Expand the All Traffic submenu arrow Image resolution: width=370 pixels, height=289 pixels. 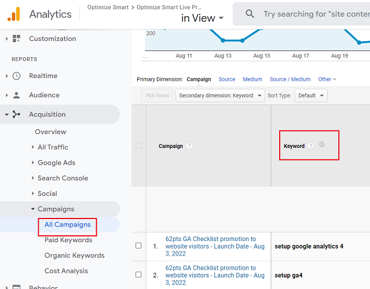pyautogui.click(x=33, y=147)
